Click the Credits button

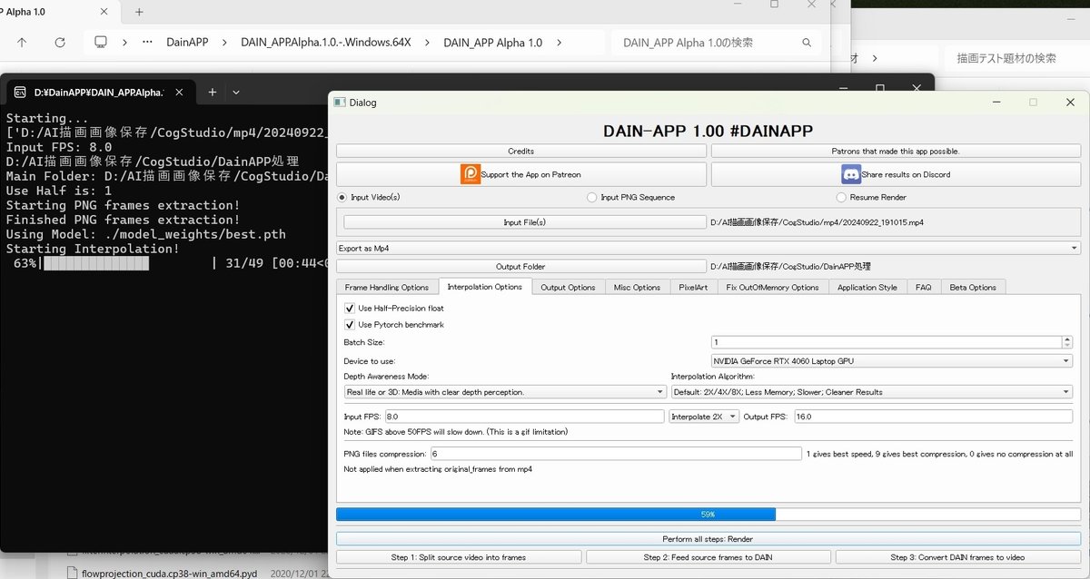(x=521, y=151)
